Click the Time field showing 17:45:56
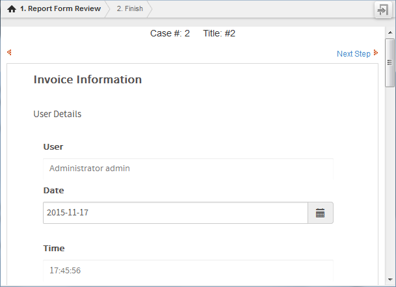The width and height of the screenshot is (396, 287). tap(188, 269)
